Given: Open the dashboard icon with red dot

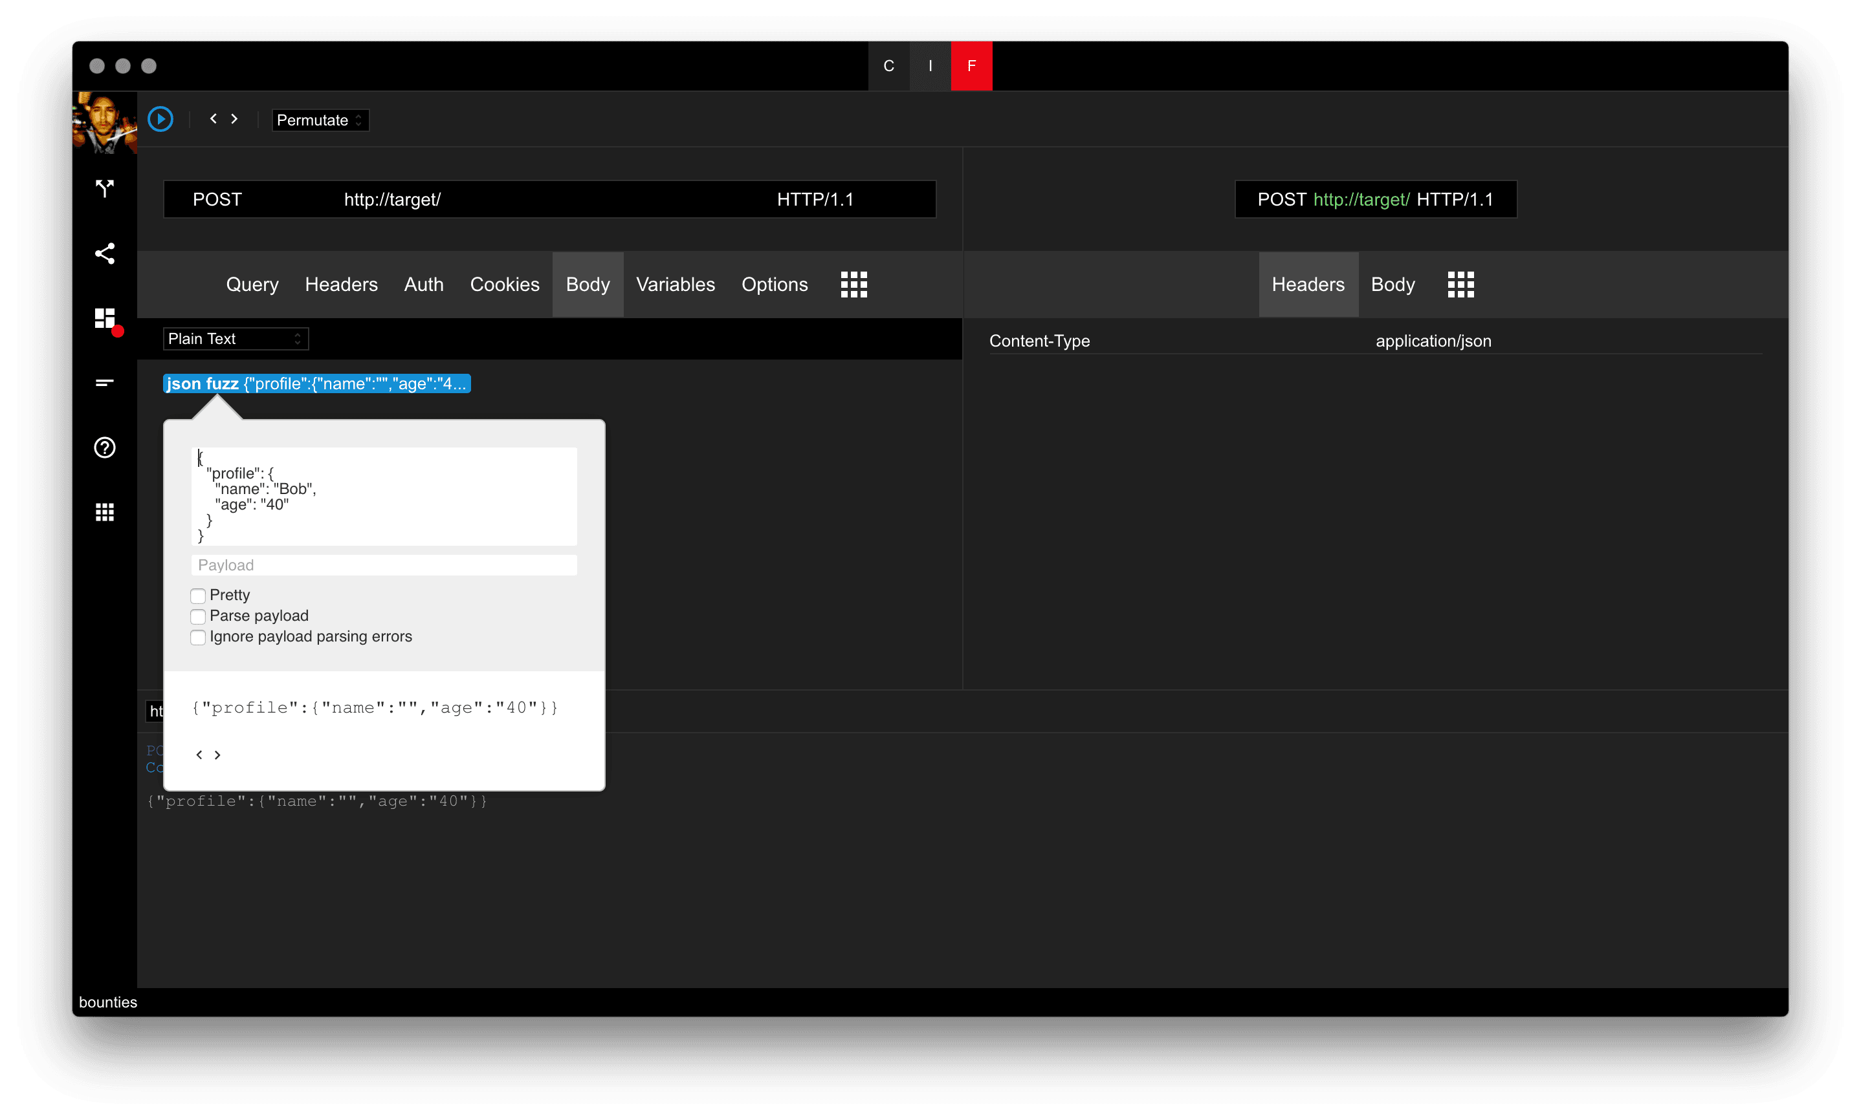Looking at the screenshot, I should (105, 319).
